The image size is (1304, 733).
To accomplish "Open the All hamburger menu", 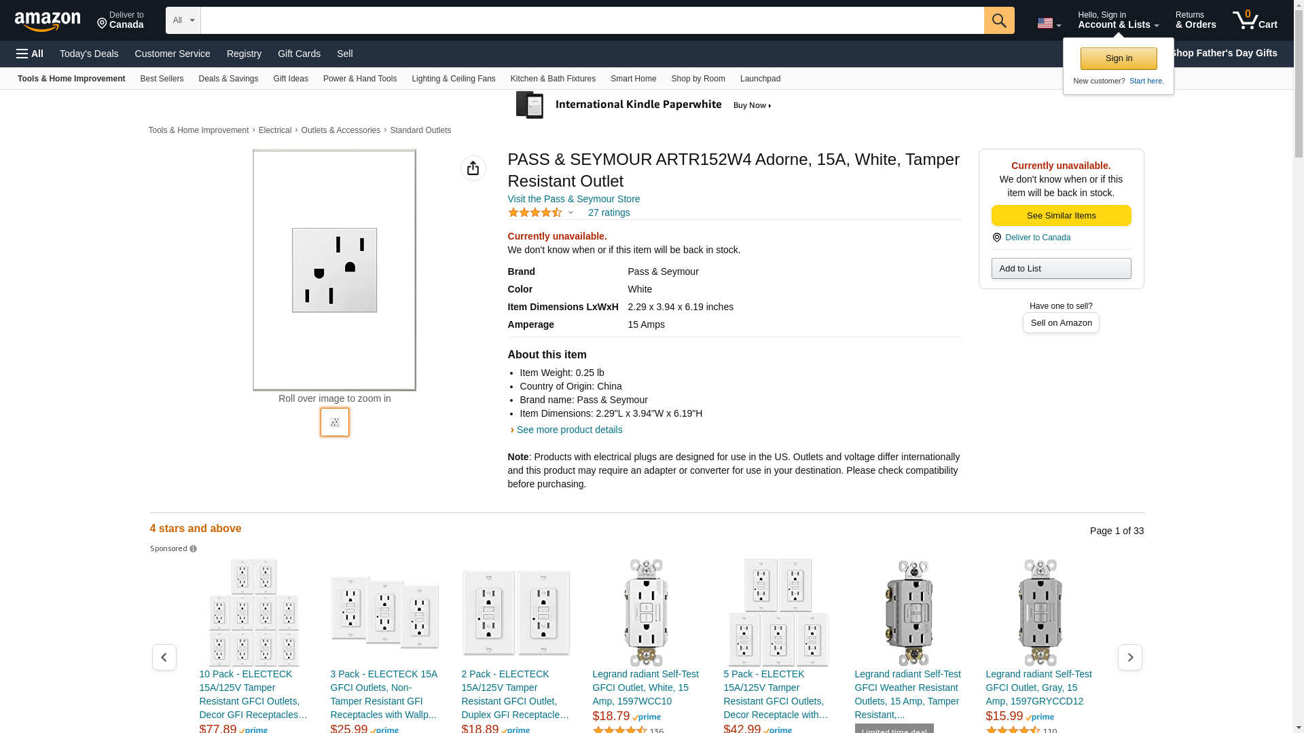I will coord(30,54).
